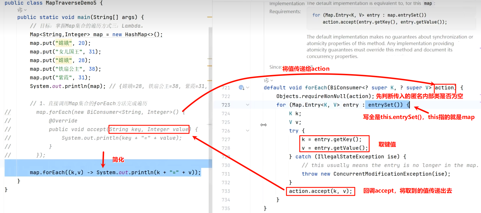Click the commented println(key + "=" + value) line
The width and height of the screenshot is (481, 213).
click(122, 138)
